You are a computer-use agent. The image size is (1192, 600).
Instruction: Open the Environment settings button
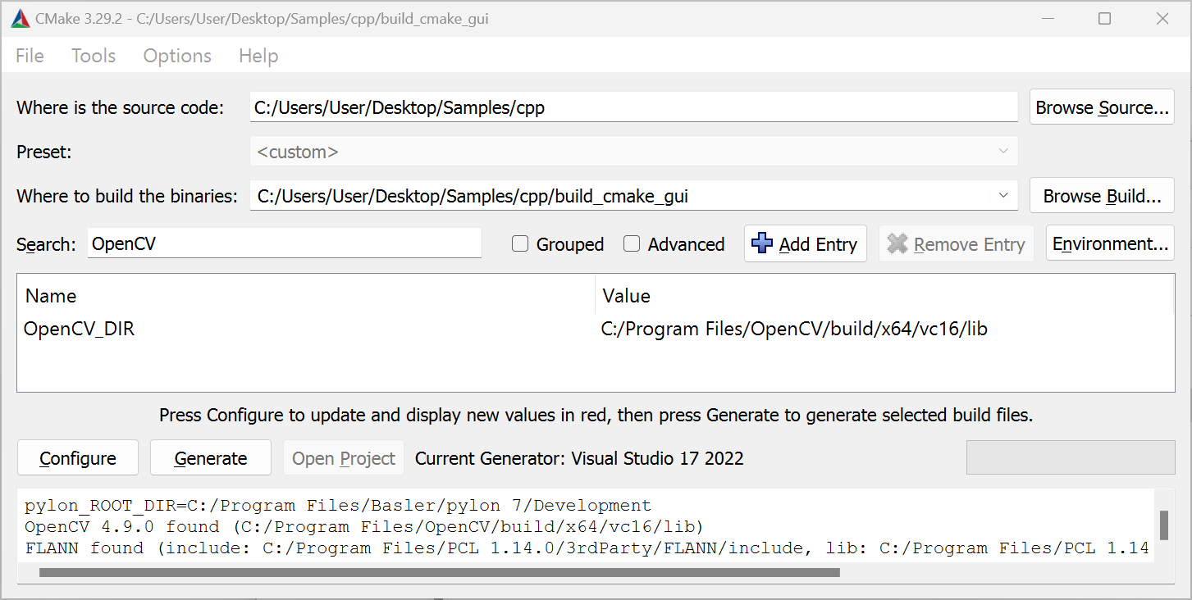pos(1110,244)
